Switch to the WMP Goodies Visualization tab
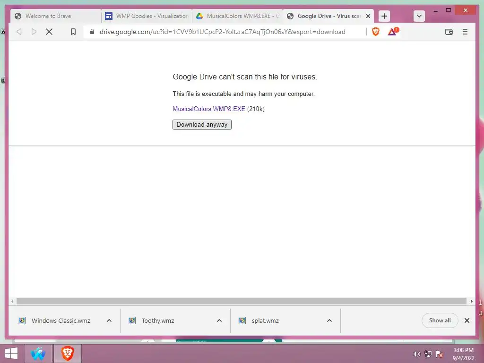Viewport: 484px width, 363px height. coord(147,16)
